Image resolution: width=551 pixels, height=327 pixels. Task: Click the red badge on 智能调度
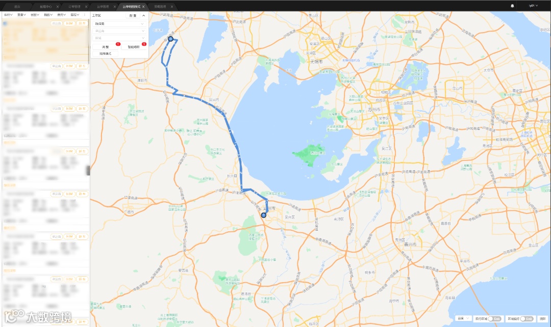144,44
